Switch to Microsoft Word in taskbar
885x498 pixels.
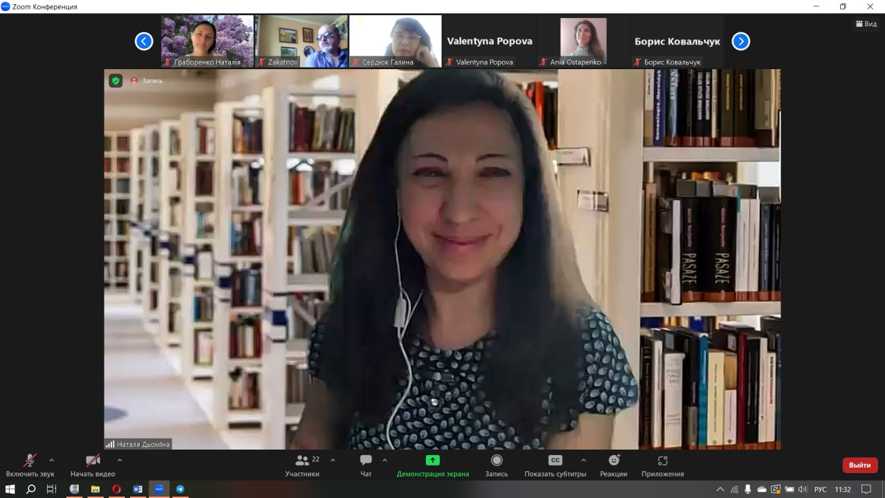(x=138, y=489)
